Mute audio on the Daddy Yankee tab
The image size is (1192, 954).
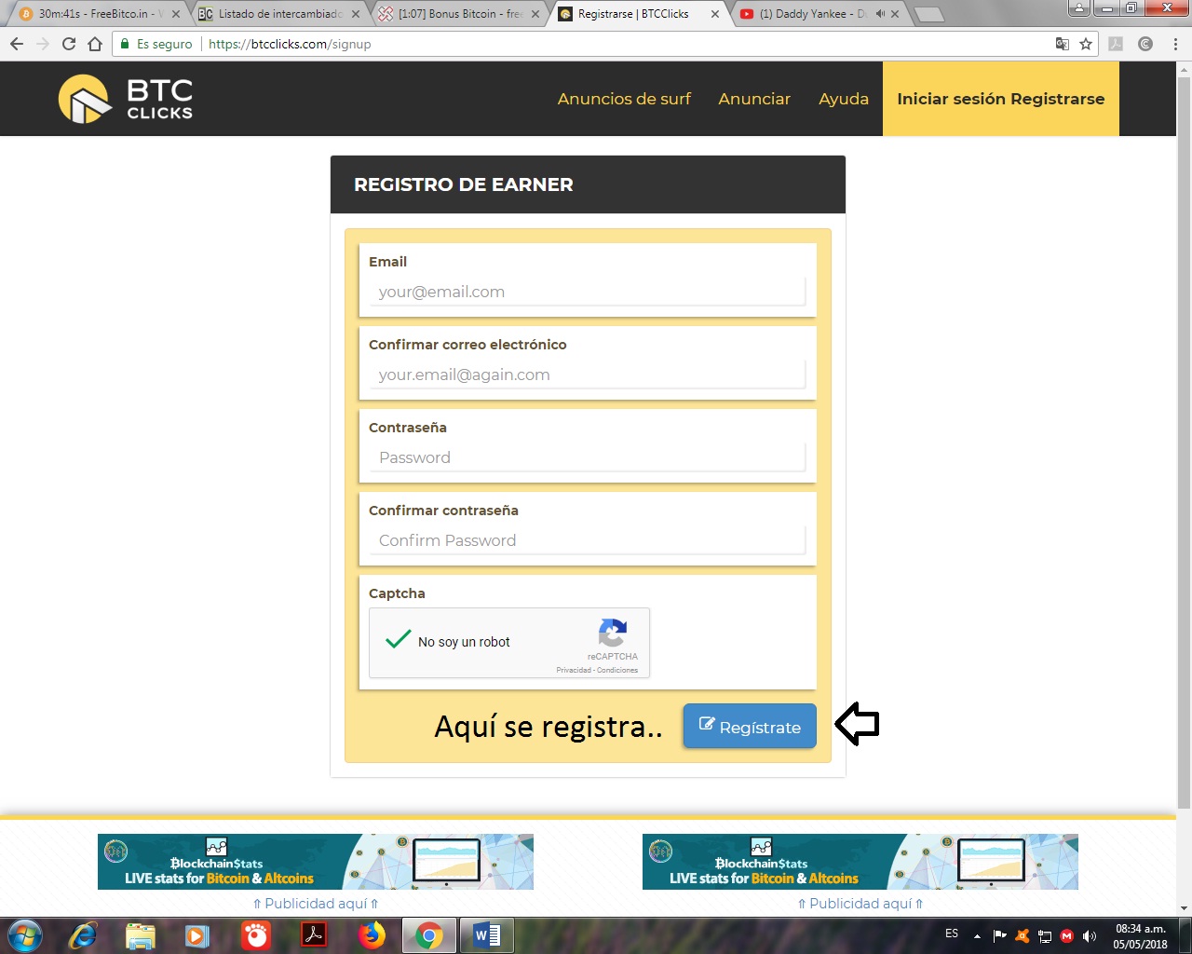click(879, 14)
